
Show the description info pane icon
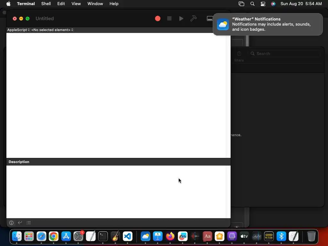11,223
